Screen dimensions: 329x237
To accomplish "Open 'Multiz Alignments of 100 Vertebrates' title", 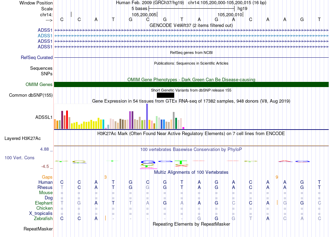I will click(x=191, y=172).
